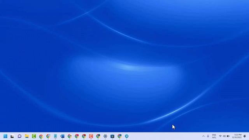Open the Windows Start menu
The height and width of the screenshot is (140, 249).
tap(5, 136)
